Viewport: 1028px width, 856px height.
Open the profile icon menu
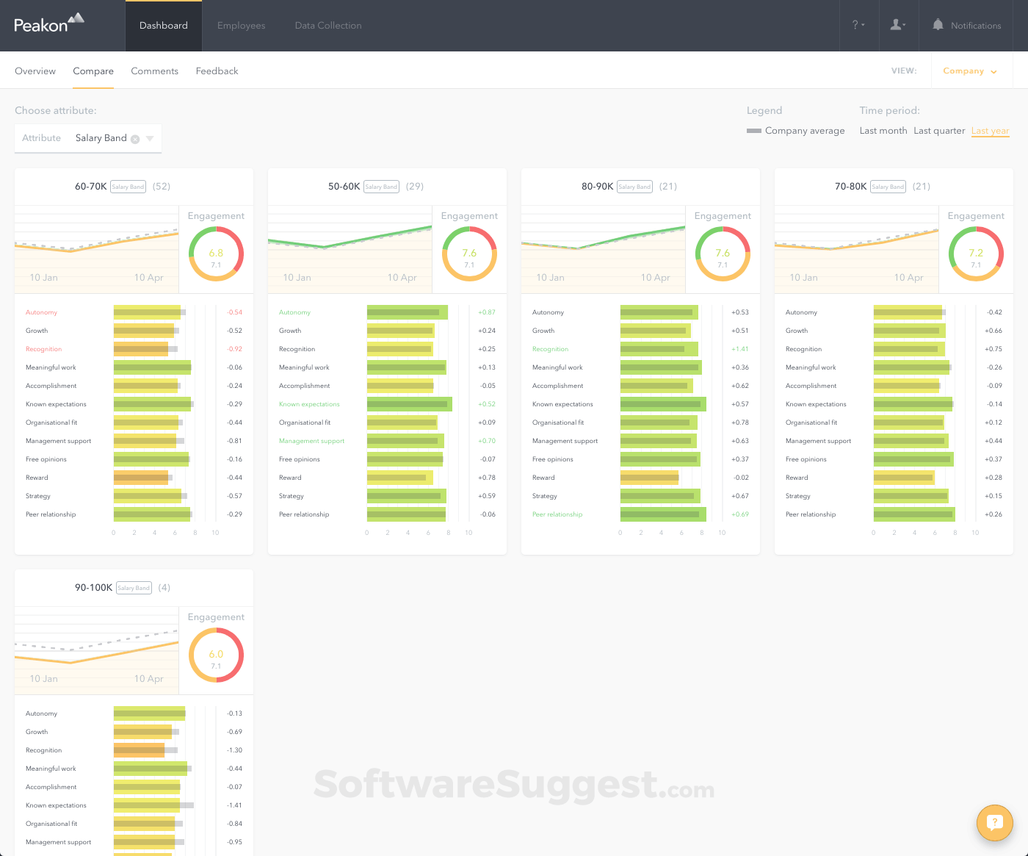(x=896, y=25)
